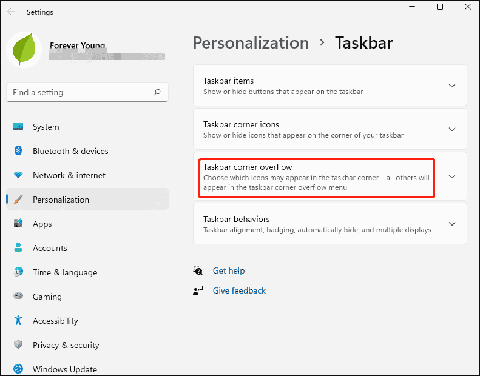The image size is (480, 376).
Task: Open Bluetooth & devices settings
Action: tap(70, 151)
